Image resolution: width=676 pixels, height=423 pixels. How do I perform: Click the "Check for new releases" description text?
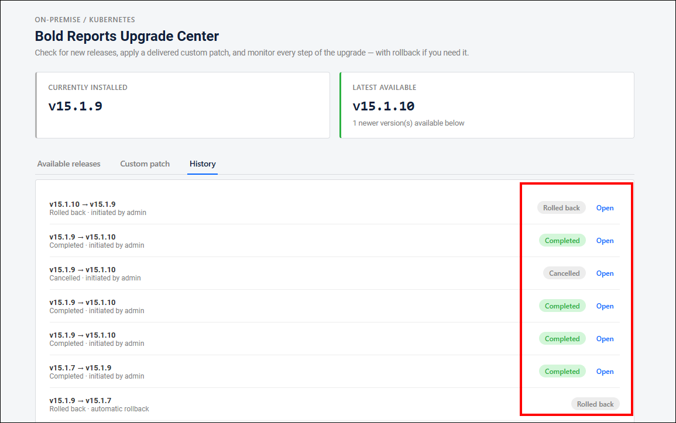point(252,53)
